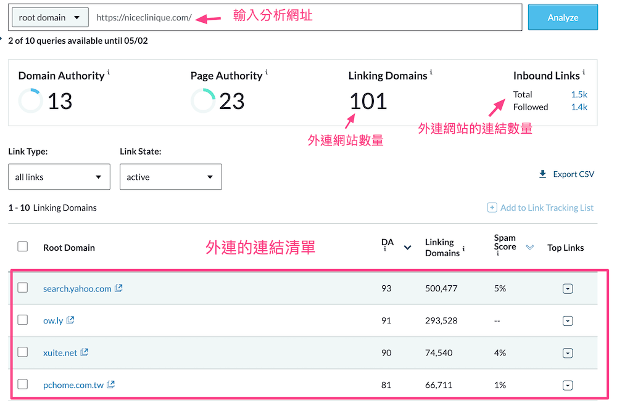Sort by Spam Score column arrow
This screenshot has width=617, height=401.
529,248
